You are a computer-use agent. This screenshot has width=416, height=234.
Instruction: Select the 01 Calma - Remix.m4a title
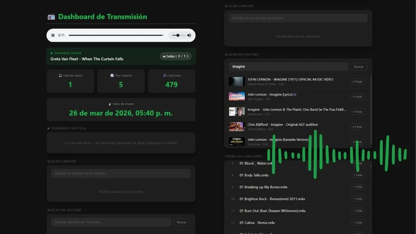click(x=257, y=223)
